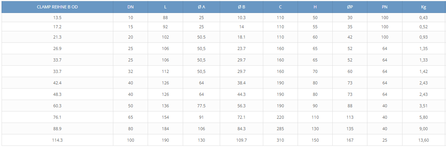Viewport: 446px width, 147px height.
Task: Select the 13,60 weight cell
Action: coord(423,140)
